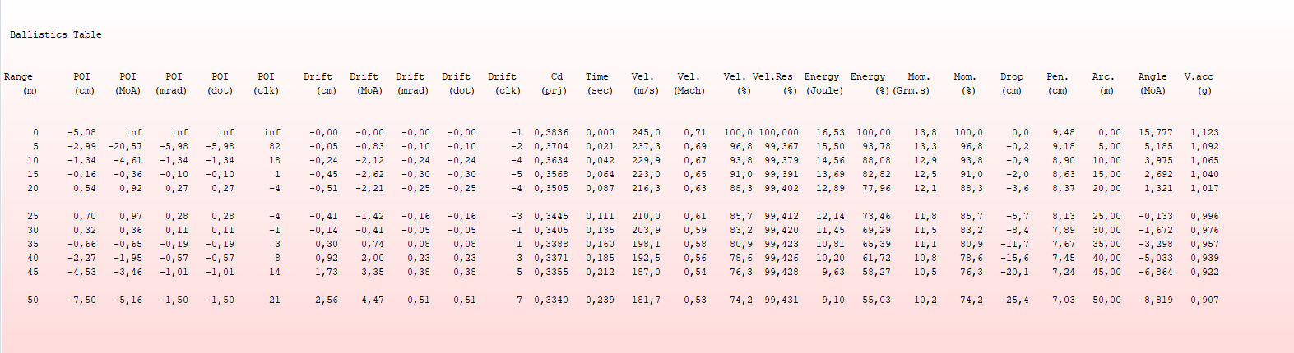Click the Vel. (Mach) column header
Image resolution: width=1294 pixels, height=353 pixels.
[689, 83]
